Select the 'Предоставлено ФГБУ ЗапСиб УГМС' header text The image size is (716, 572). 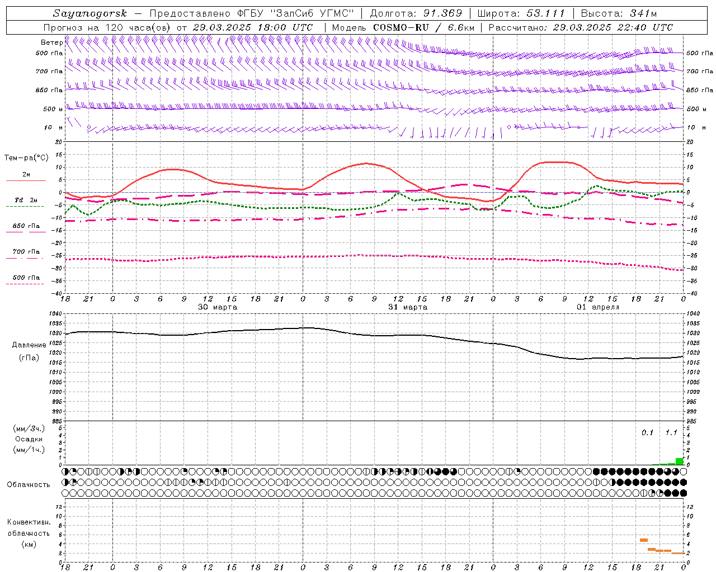click(252, 13)
